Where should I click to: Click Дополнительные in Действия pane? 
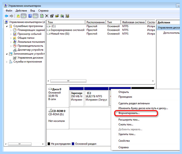(171, 33)
